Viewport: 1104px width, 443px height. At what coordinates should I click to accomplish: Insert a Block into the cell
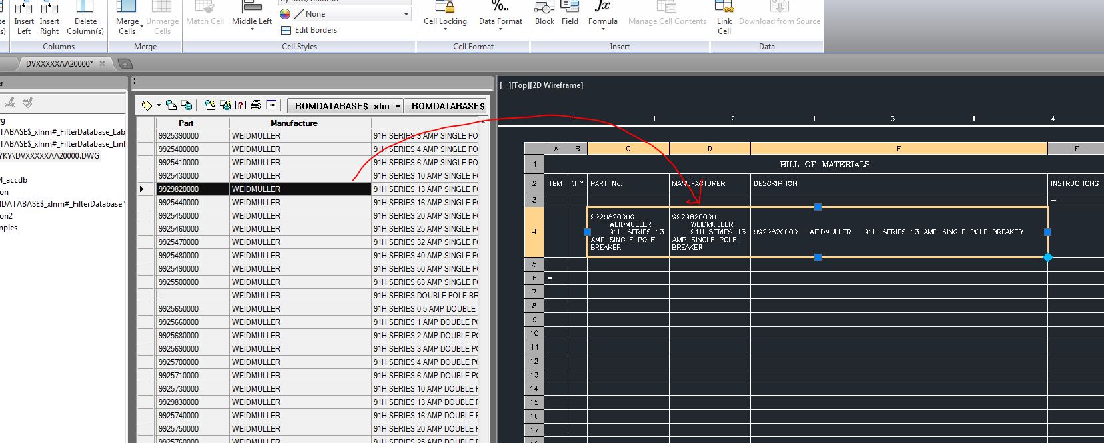click(544, 15)
